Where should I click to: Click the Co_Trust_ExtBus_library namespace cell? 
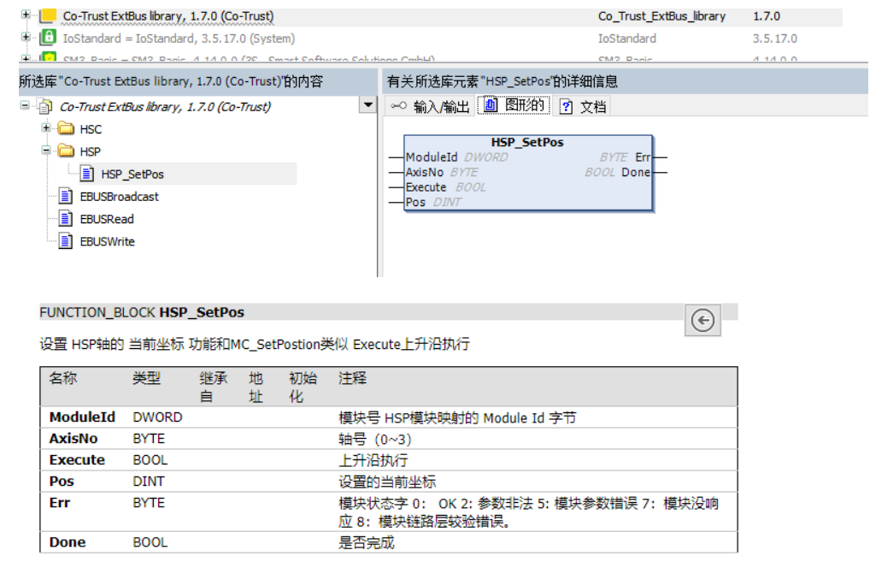click(x=661, y=16)
